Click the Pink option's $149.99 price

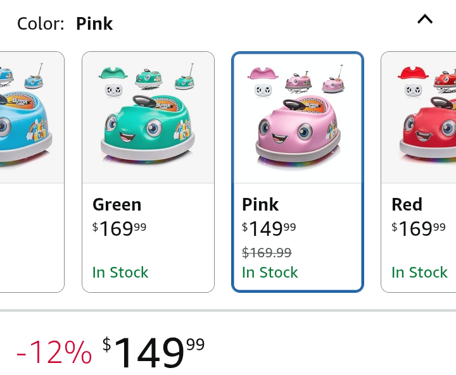(269, 228)
